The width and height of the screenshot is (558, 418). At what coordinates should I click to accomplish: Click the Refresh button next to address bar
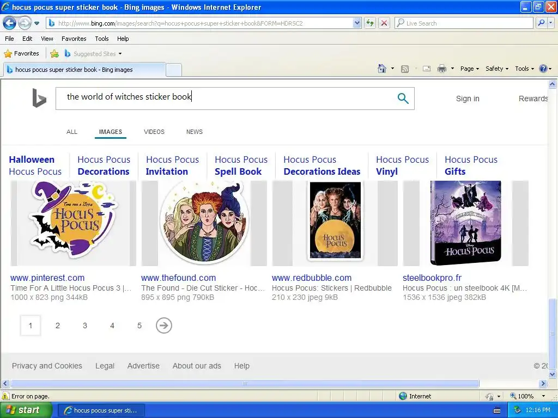click(x=370, y=23)
